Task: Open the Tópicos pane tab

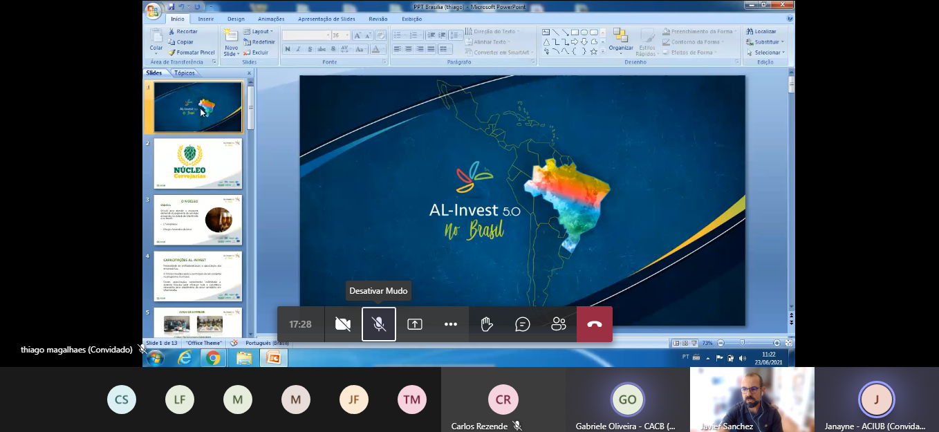Action: pos(184,73)
